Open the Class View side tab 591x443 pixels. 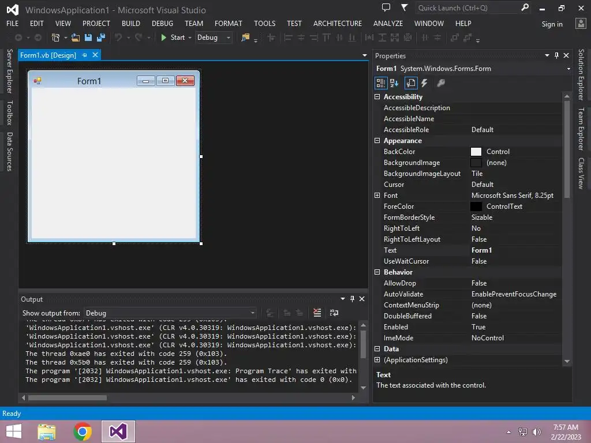581,173
